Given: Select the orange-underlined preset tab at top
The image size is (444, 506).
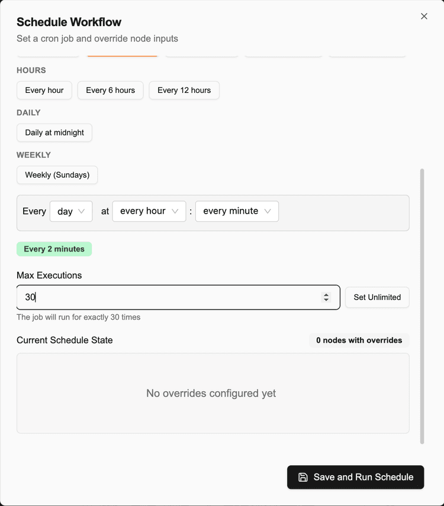Looking at the screenshot, I should tap(122, 52).
